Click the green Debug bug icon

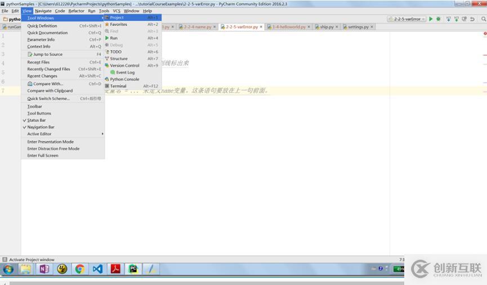[x=438, y=19]
